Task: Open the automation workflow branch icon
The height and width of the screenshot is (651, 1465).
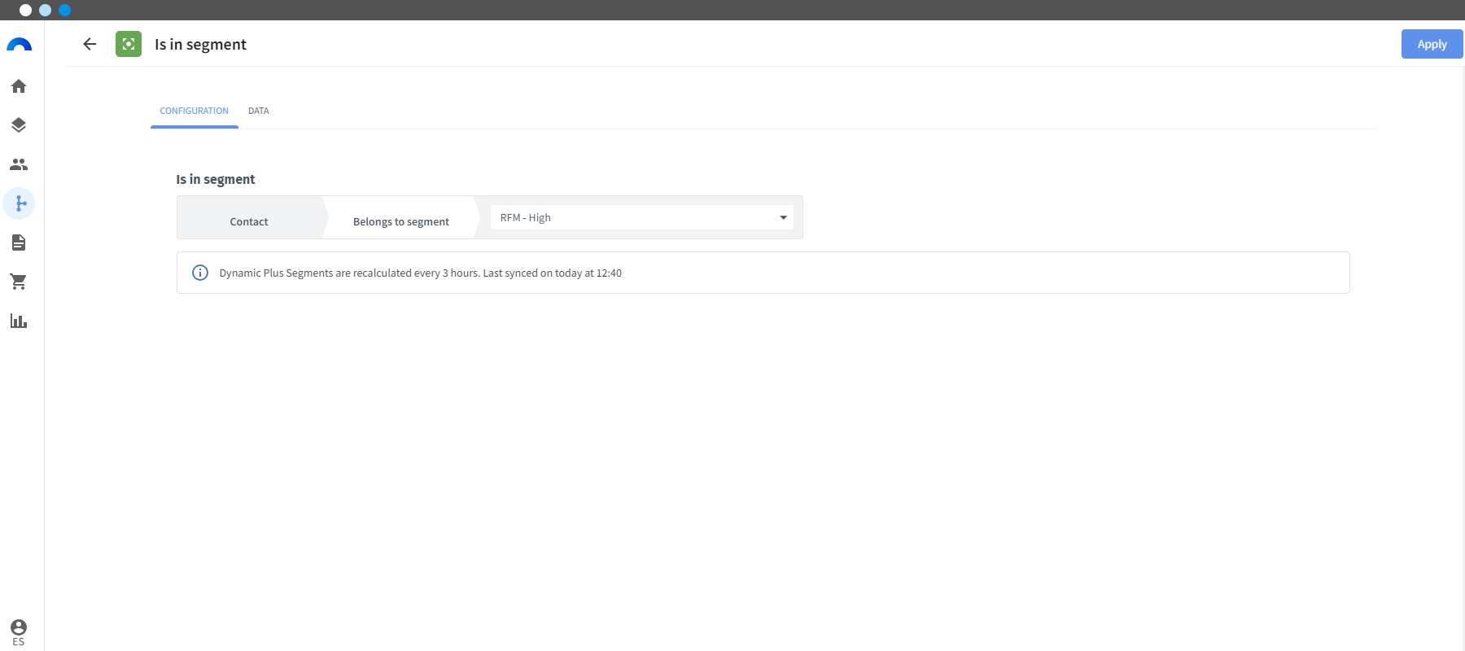Action: tap(19, 203)
